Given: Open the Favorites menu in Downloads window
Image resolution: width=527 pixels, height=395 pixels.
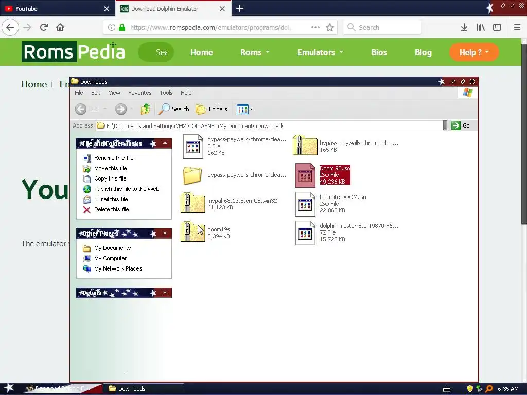Looking at the screenshot, I should pos(140,93).
